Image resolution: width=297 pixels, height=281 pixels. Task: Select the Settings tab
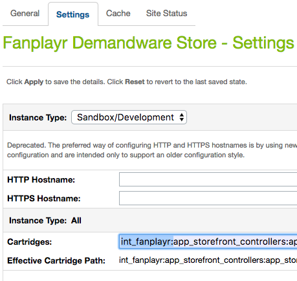pyautogui.click(x=73, y=14)
